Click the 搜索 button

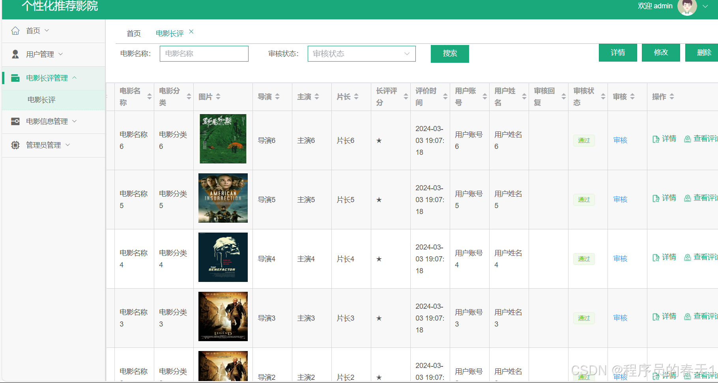(x=450, y=54)
